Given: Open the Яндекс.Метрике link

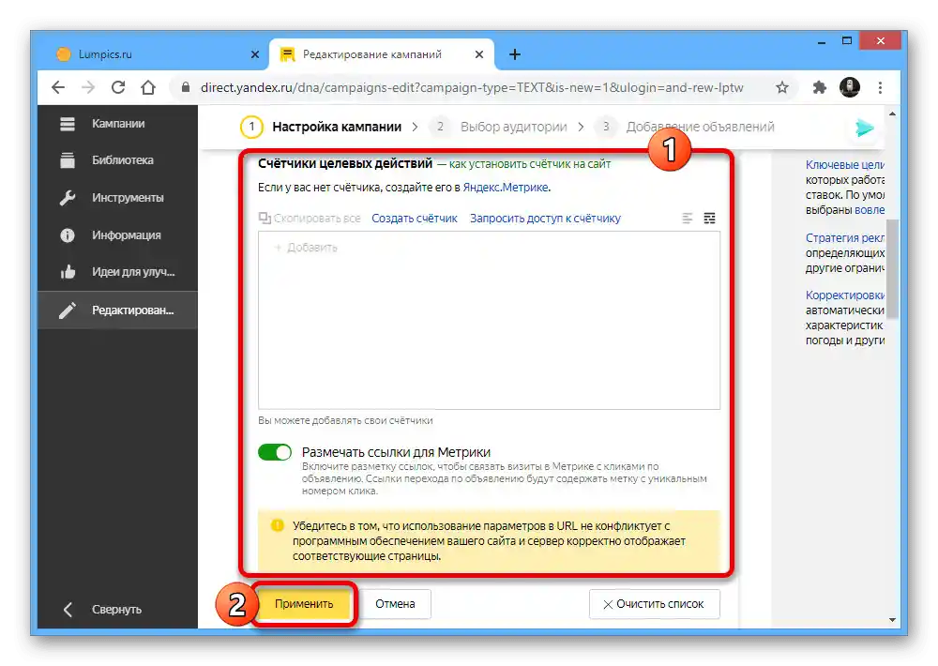Looking at the screenshot, I should pos(506,188).
